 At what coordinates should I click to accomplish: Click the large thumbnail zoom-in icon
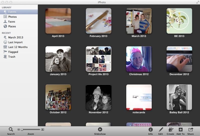click(42, 129)
